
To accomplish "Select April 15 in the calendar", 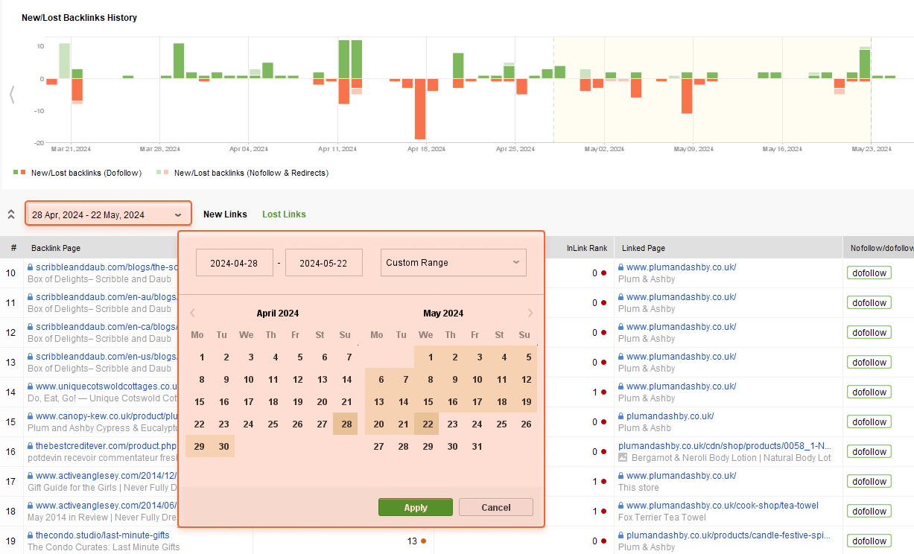I will pos(199,401).
